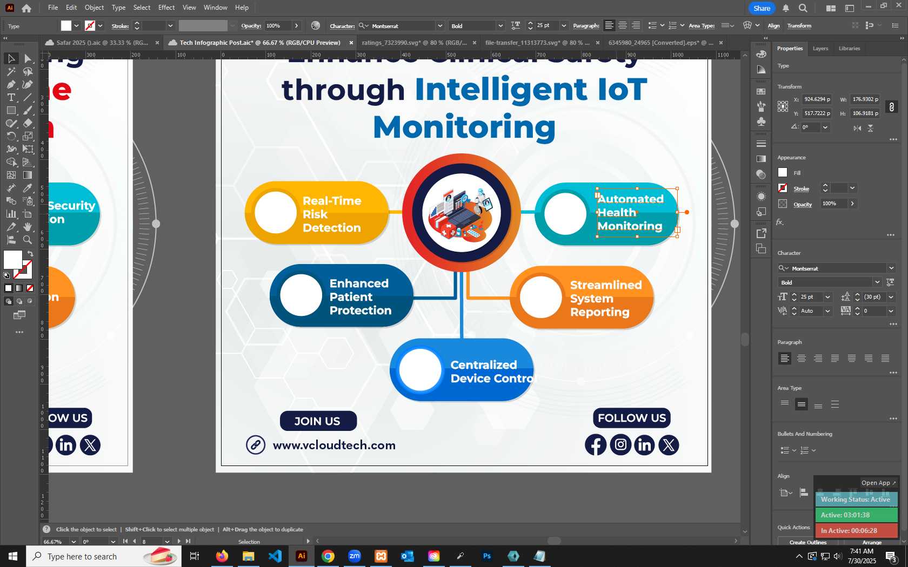Select the Curvature tool
Viewport: 908px width, 567px height.
(28, 84)
